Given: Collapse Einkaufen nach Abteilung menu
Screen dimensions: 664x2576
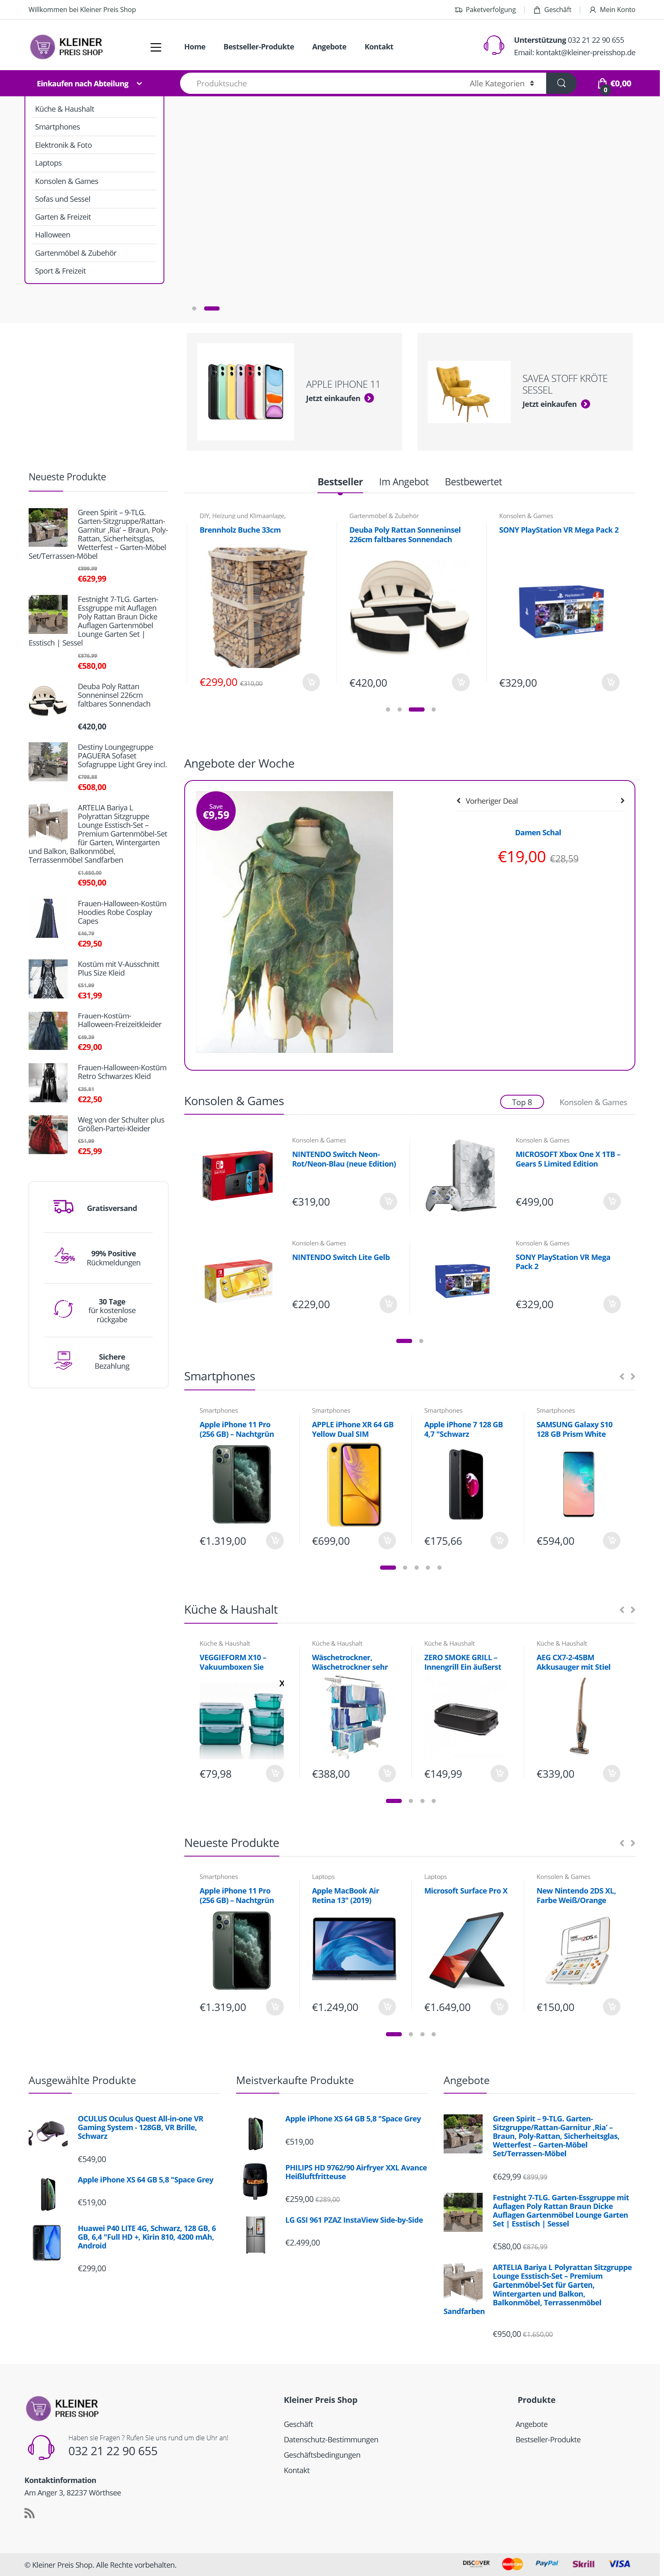Looking at the screenshot, I should (90, 84).
